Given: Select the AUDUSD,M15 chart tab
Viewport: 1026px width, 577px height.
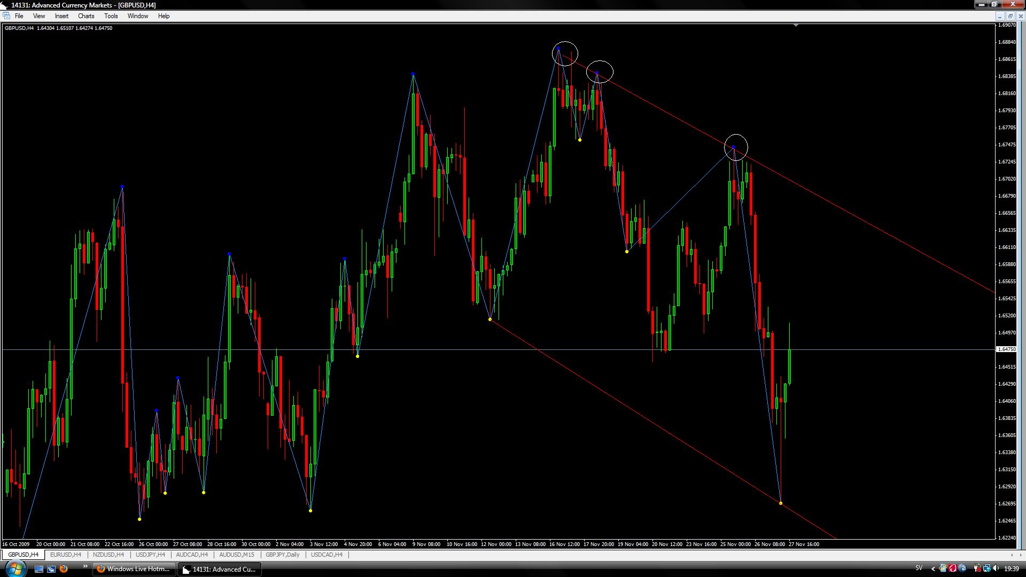Looking at the screenshot, I should (x=236, y=555).
